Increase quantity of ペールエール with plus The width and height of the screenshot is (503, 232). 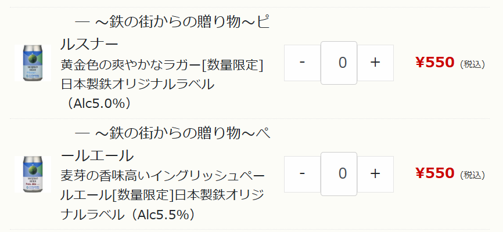coord(375,173)
